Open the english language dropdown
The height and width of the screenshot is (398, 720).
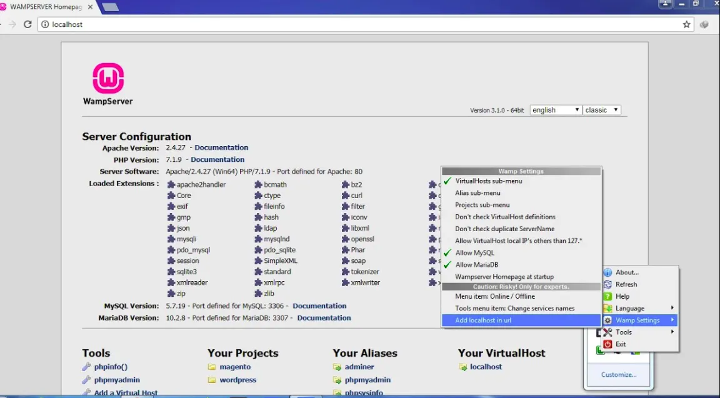tap(556, 110)
